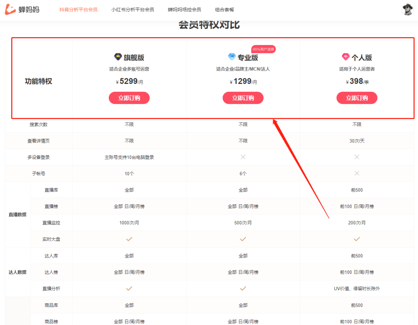The height and width of the screenshot is (325, 418).
Task: Click the ¥5299/月 price
Action: tap(129, 81)
